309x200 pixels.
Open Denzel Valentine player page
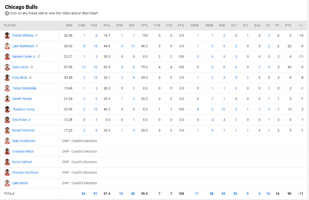pyautogui.click(x=23, y=130)
